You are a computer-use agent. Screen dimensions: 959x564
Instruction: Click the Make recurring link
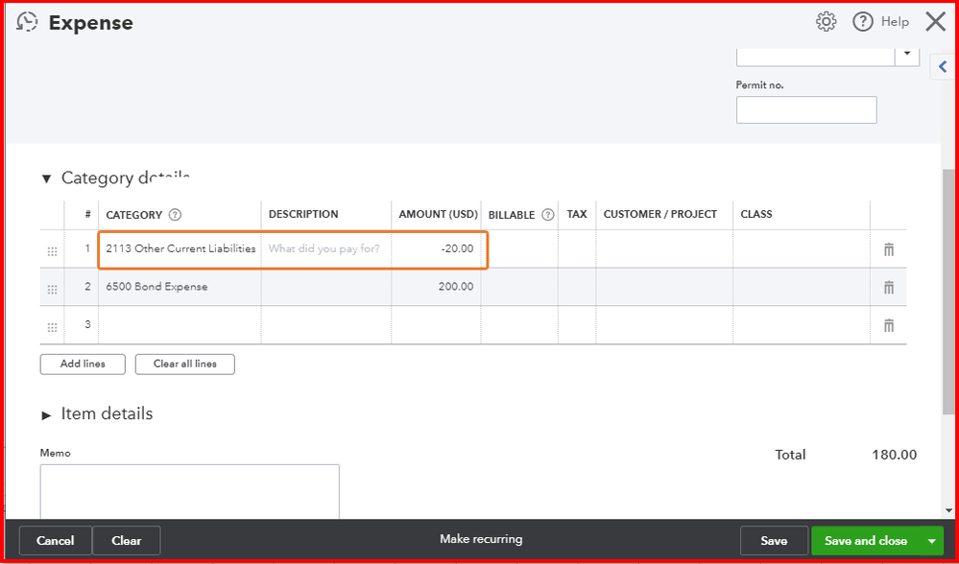click(x=481, y=539)
